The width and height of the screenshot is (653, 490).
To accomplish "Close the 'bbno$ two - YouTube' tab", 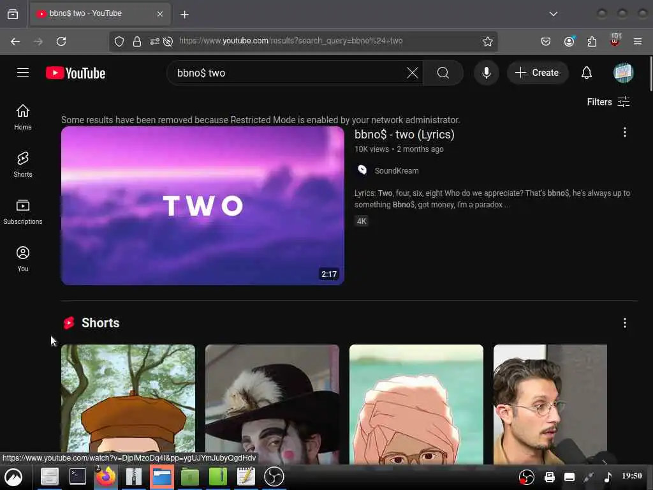I will tap(160, 14).
